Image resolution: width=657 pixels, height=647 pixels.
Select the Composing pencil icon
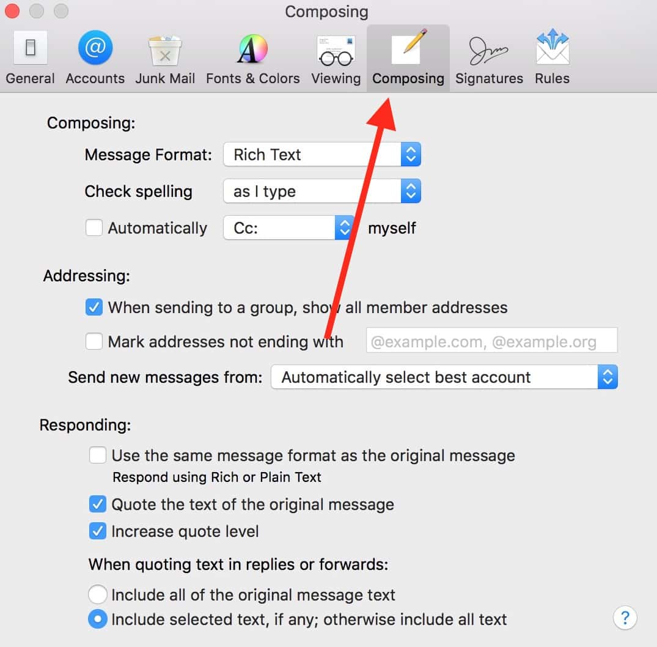tap(408, 47)
